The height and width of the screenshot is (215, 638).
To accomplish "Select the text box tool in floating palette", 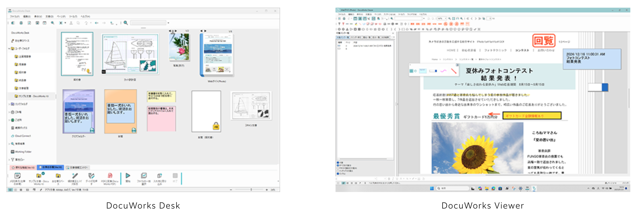I will pyautogui.click(x=433, y=71).
